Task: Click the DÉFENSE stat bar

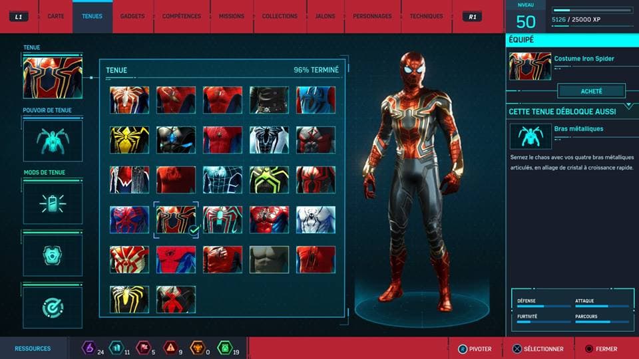Action: [544, 306]
